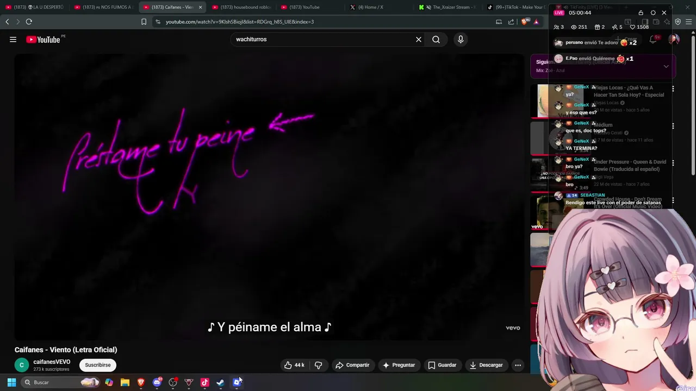Click the browser share icon in address bar

click(511, 22)
